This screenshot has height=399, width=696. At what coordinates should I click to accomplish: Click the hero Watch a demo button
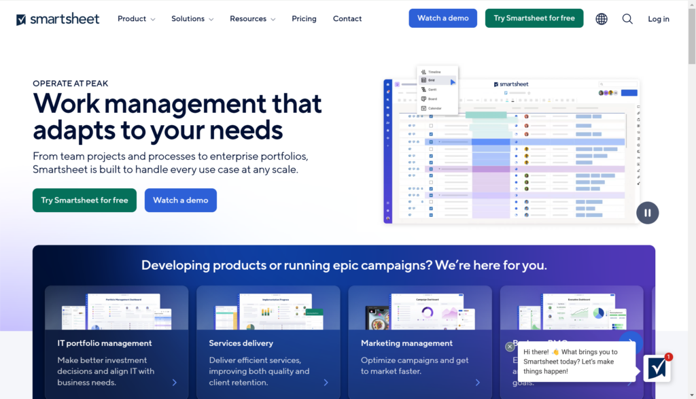pyautogui.click(x=181, y=200)
